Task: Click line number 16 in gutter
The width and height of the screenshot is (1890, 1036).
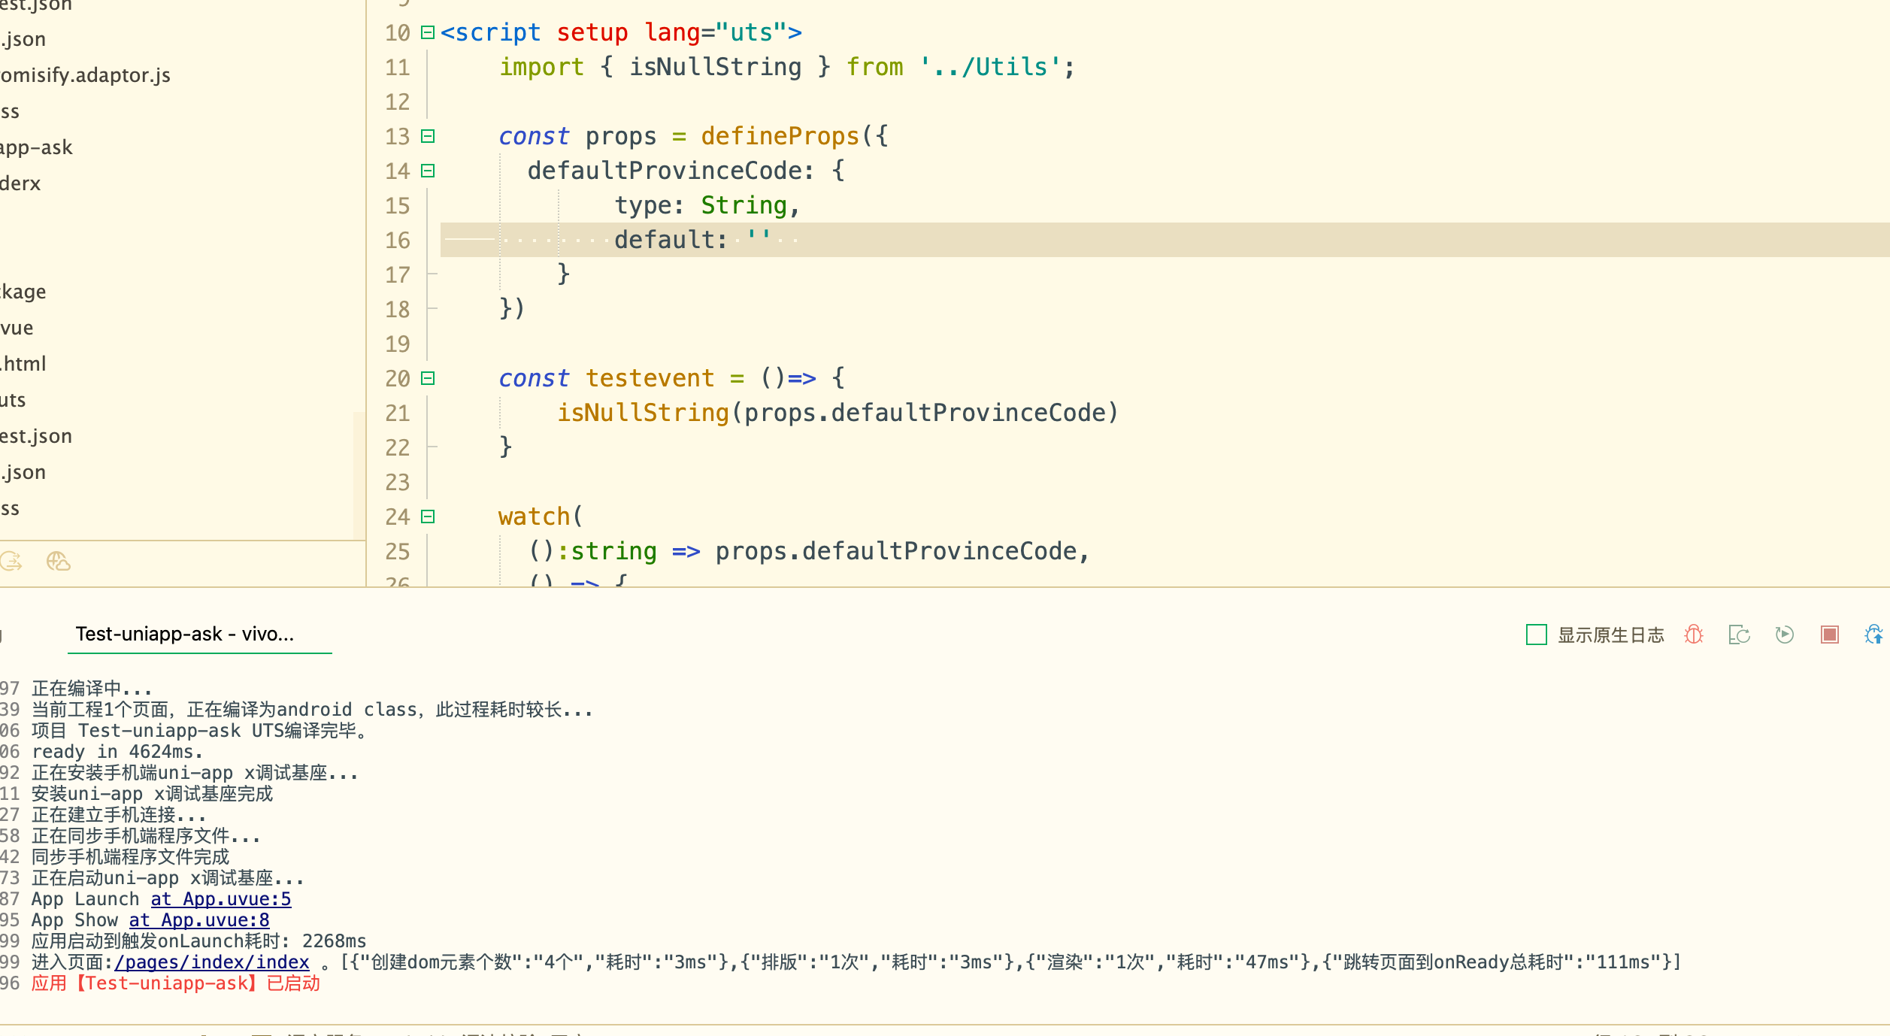Action: tap(397, 241)
